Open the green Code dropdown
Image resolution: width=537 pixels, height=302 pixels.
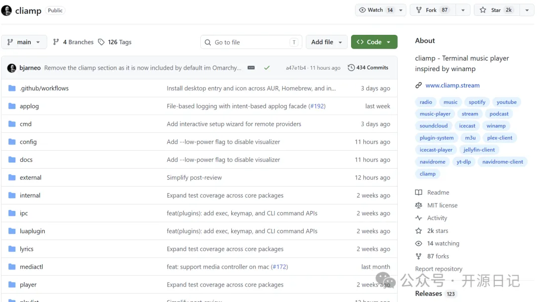point(374,42)
